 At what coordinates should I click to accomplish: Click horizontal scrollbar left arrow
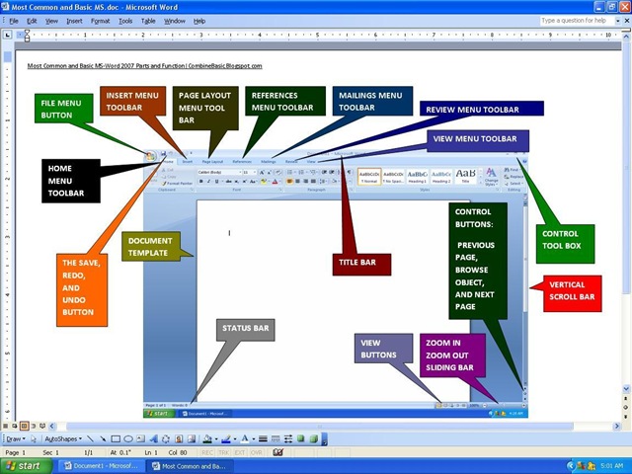click(52, 426)
